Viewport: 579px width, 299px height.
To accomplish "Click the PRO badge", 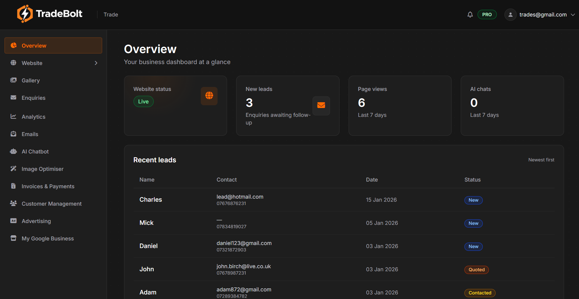I will 487,14.
